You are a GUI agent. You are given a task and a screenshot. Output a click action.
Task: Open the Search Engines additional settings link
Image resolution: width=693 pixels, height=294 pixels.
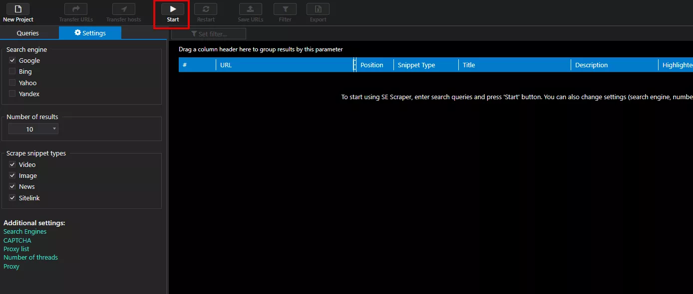pos(25,231)
